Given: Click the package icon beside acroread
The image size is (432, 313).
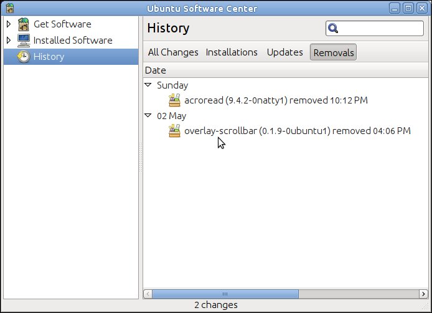Looking at the screenshot, I should [x=174, y=100].
